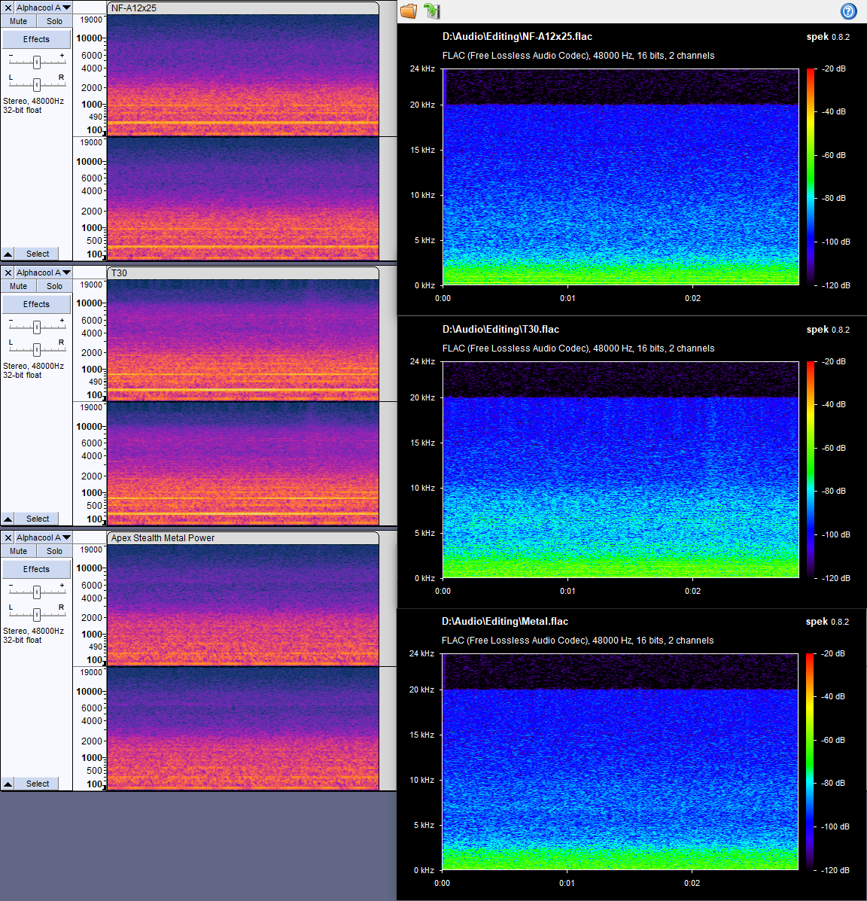Click the T30 track pan slider
The height and width of the screenshot is (901, 867).
pyautogui.click(x=37, y=349)
